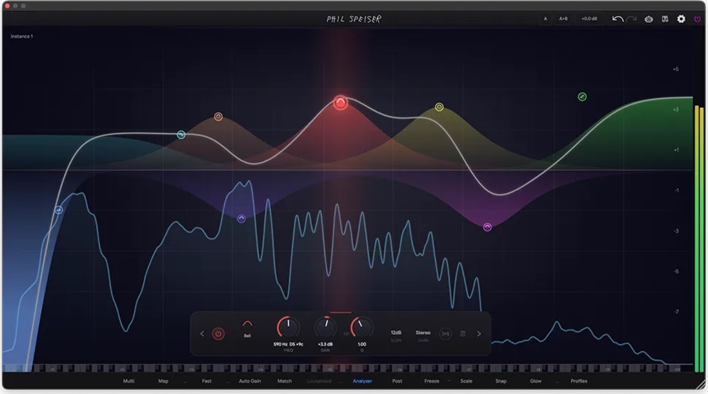Click the Q knob
708x394 pixels.
pyautogui.click(x=362, y=327)
